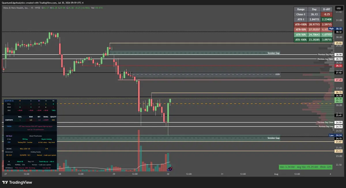The height and width of the screenshot is (188, 346).
Task: Click the 26.13 table cell
Action: (314, 14)
